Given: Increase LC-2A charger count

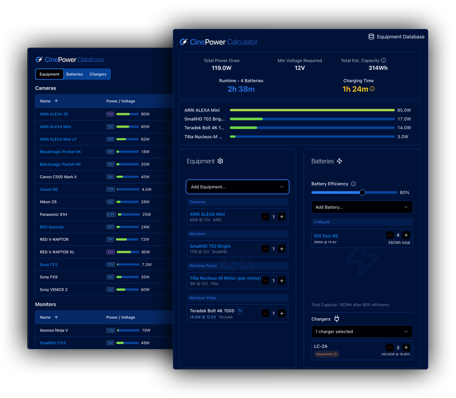Looking at the screenshot, I should point(406,347).
